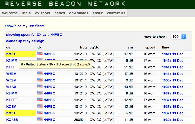Click the highlighted KM3T callsign at the top
Image resolution: width=195 pixels, height=124 pixels.
[x=11, y=54]
